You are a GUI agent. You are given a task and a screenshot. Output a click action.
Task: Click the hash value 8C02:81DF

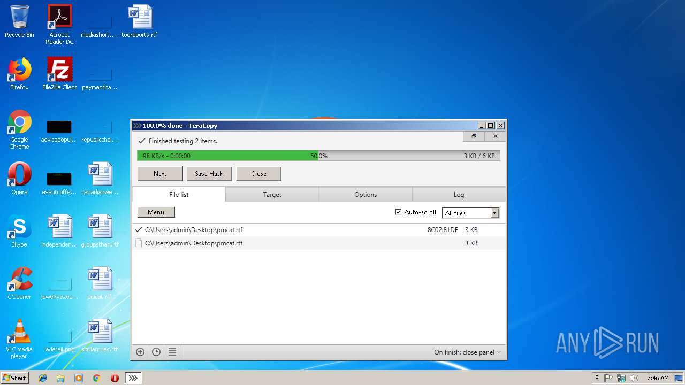(443, 230)
